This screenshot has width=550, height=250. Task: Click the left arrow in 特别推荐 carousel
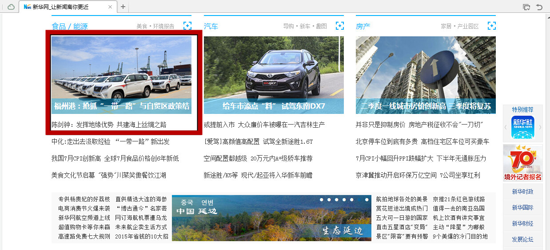pos(506,127)
